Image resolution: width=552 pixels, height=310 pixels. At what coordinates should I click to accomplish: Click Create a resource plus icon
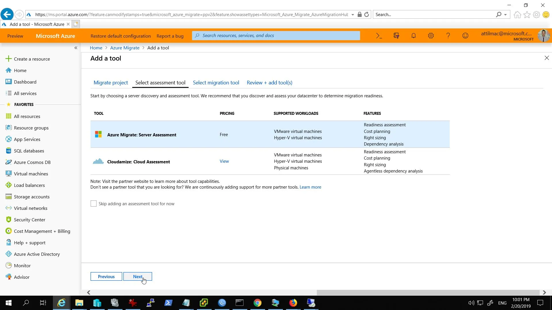[9, 59]
